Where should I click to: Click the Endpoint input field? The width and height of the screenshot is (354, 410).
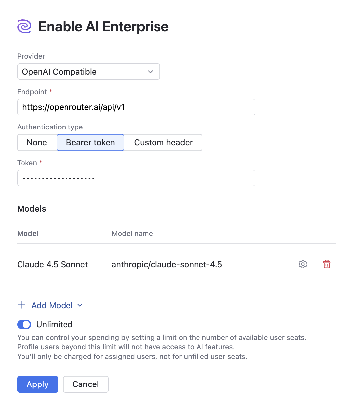(x=136, y=107)
